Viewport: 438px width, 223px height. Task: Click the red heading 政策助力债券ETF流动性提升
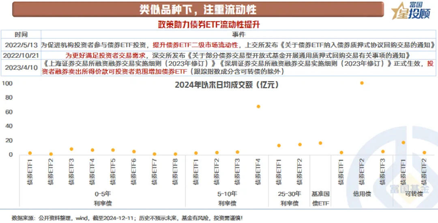pyautogui.click(x=209, y=25)
